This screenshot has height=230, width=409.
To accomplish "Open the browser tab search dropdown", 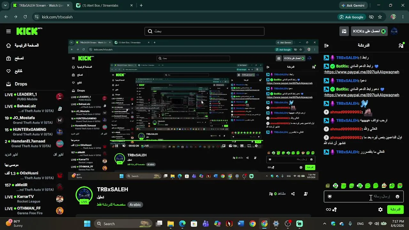I will point(5,5).
